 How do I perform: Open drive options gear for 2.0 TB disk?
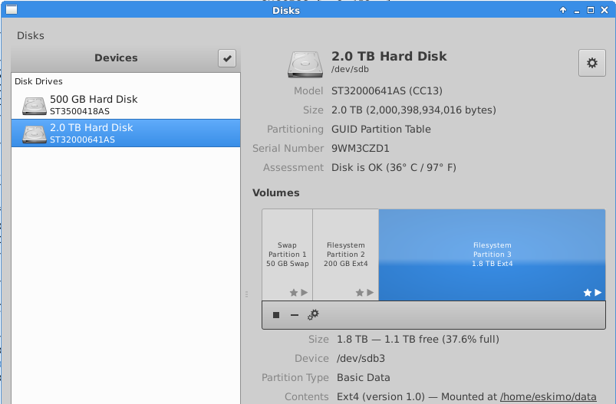(x=591, y=64)
